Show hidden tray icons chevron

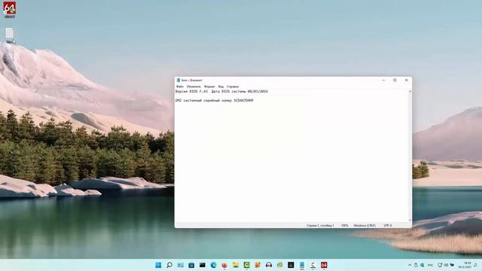click(410, 265)
